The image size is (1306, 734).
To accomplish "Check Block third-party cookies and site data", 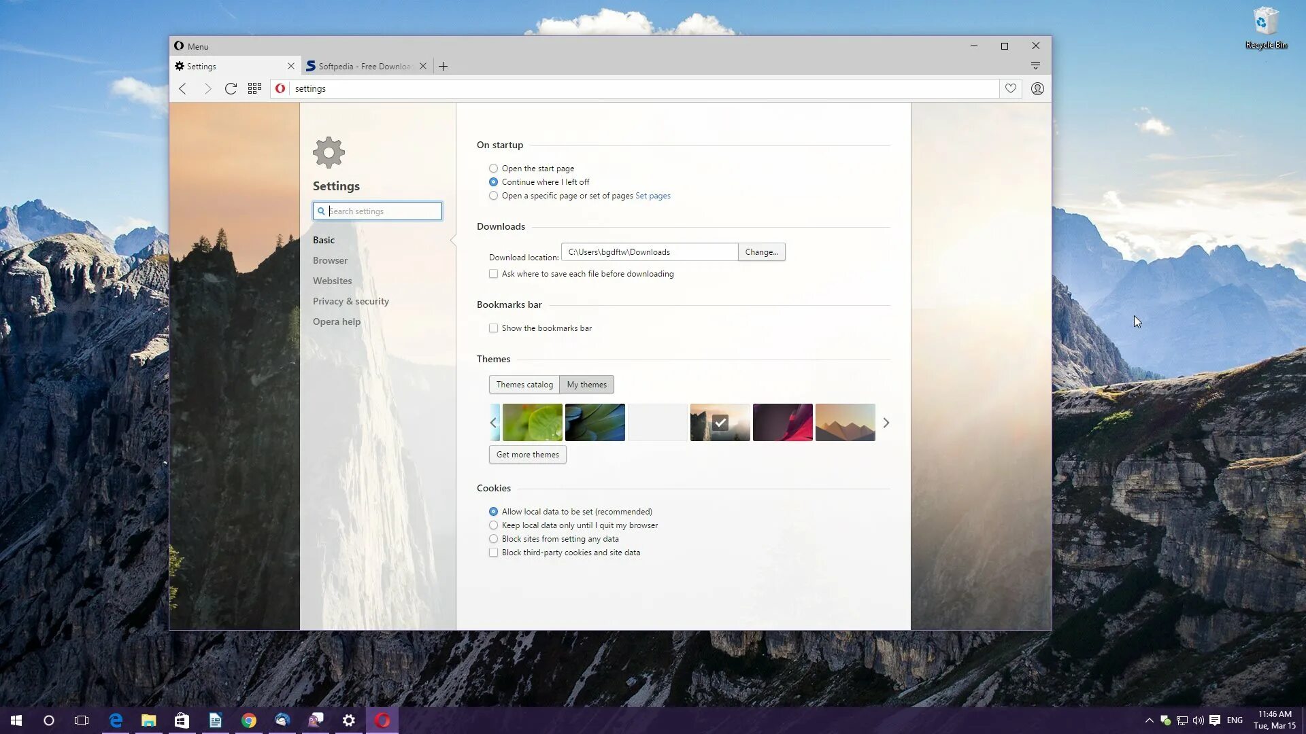I will tap(493, 553).
